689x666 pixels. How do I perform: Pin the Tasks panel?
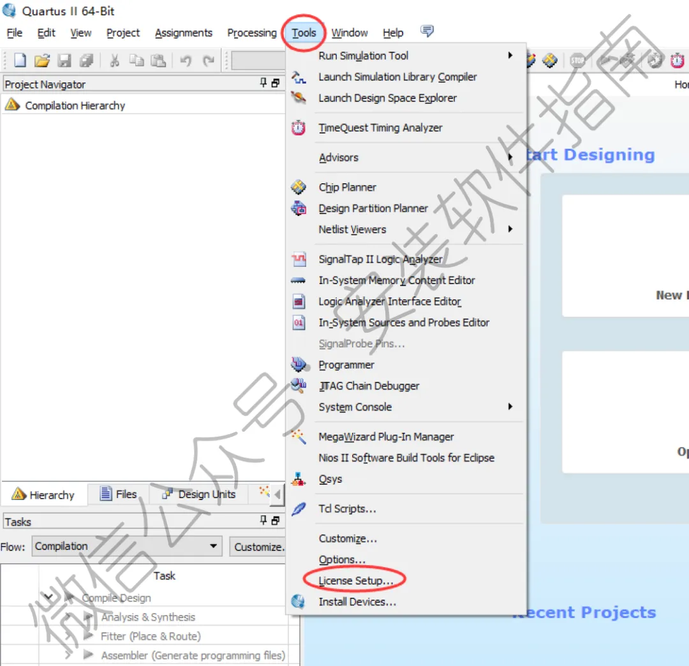click(x=263, y=520)
